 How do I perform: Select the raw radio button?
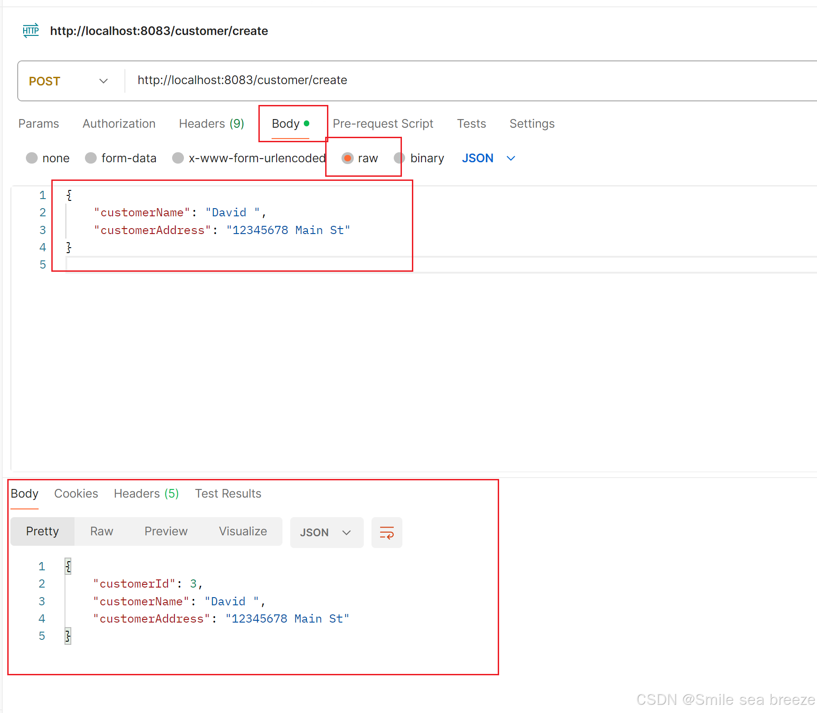(347, 158)
